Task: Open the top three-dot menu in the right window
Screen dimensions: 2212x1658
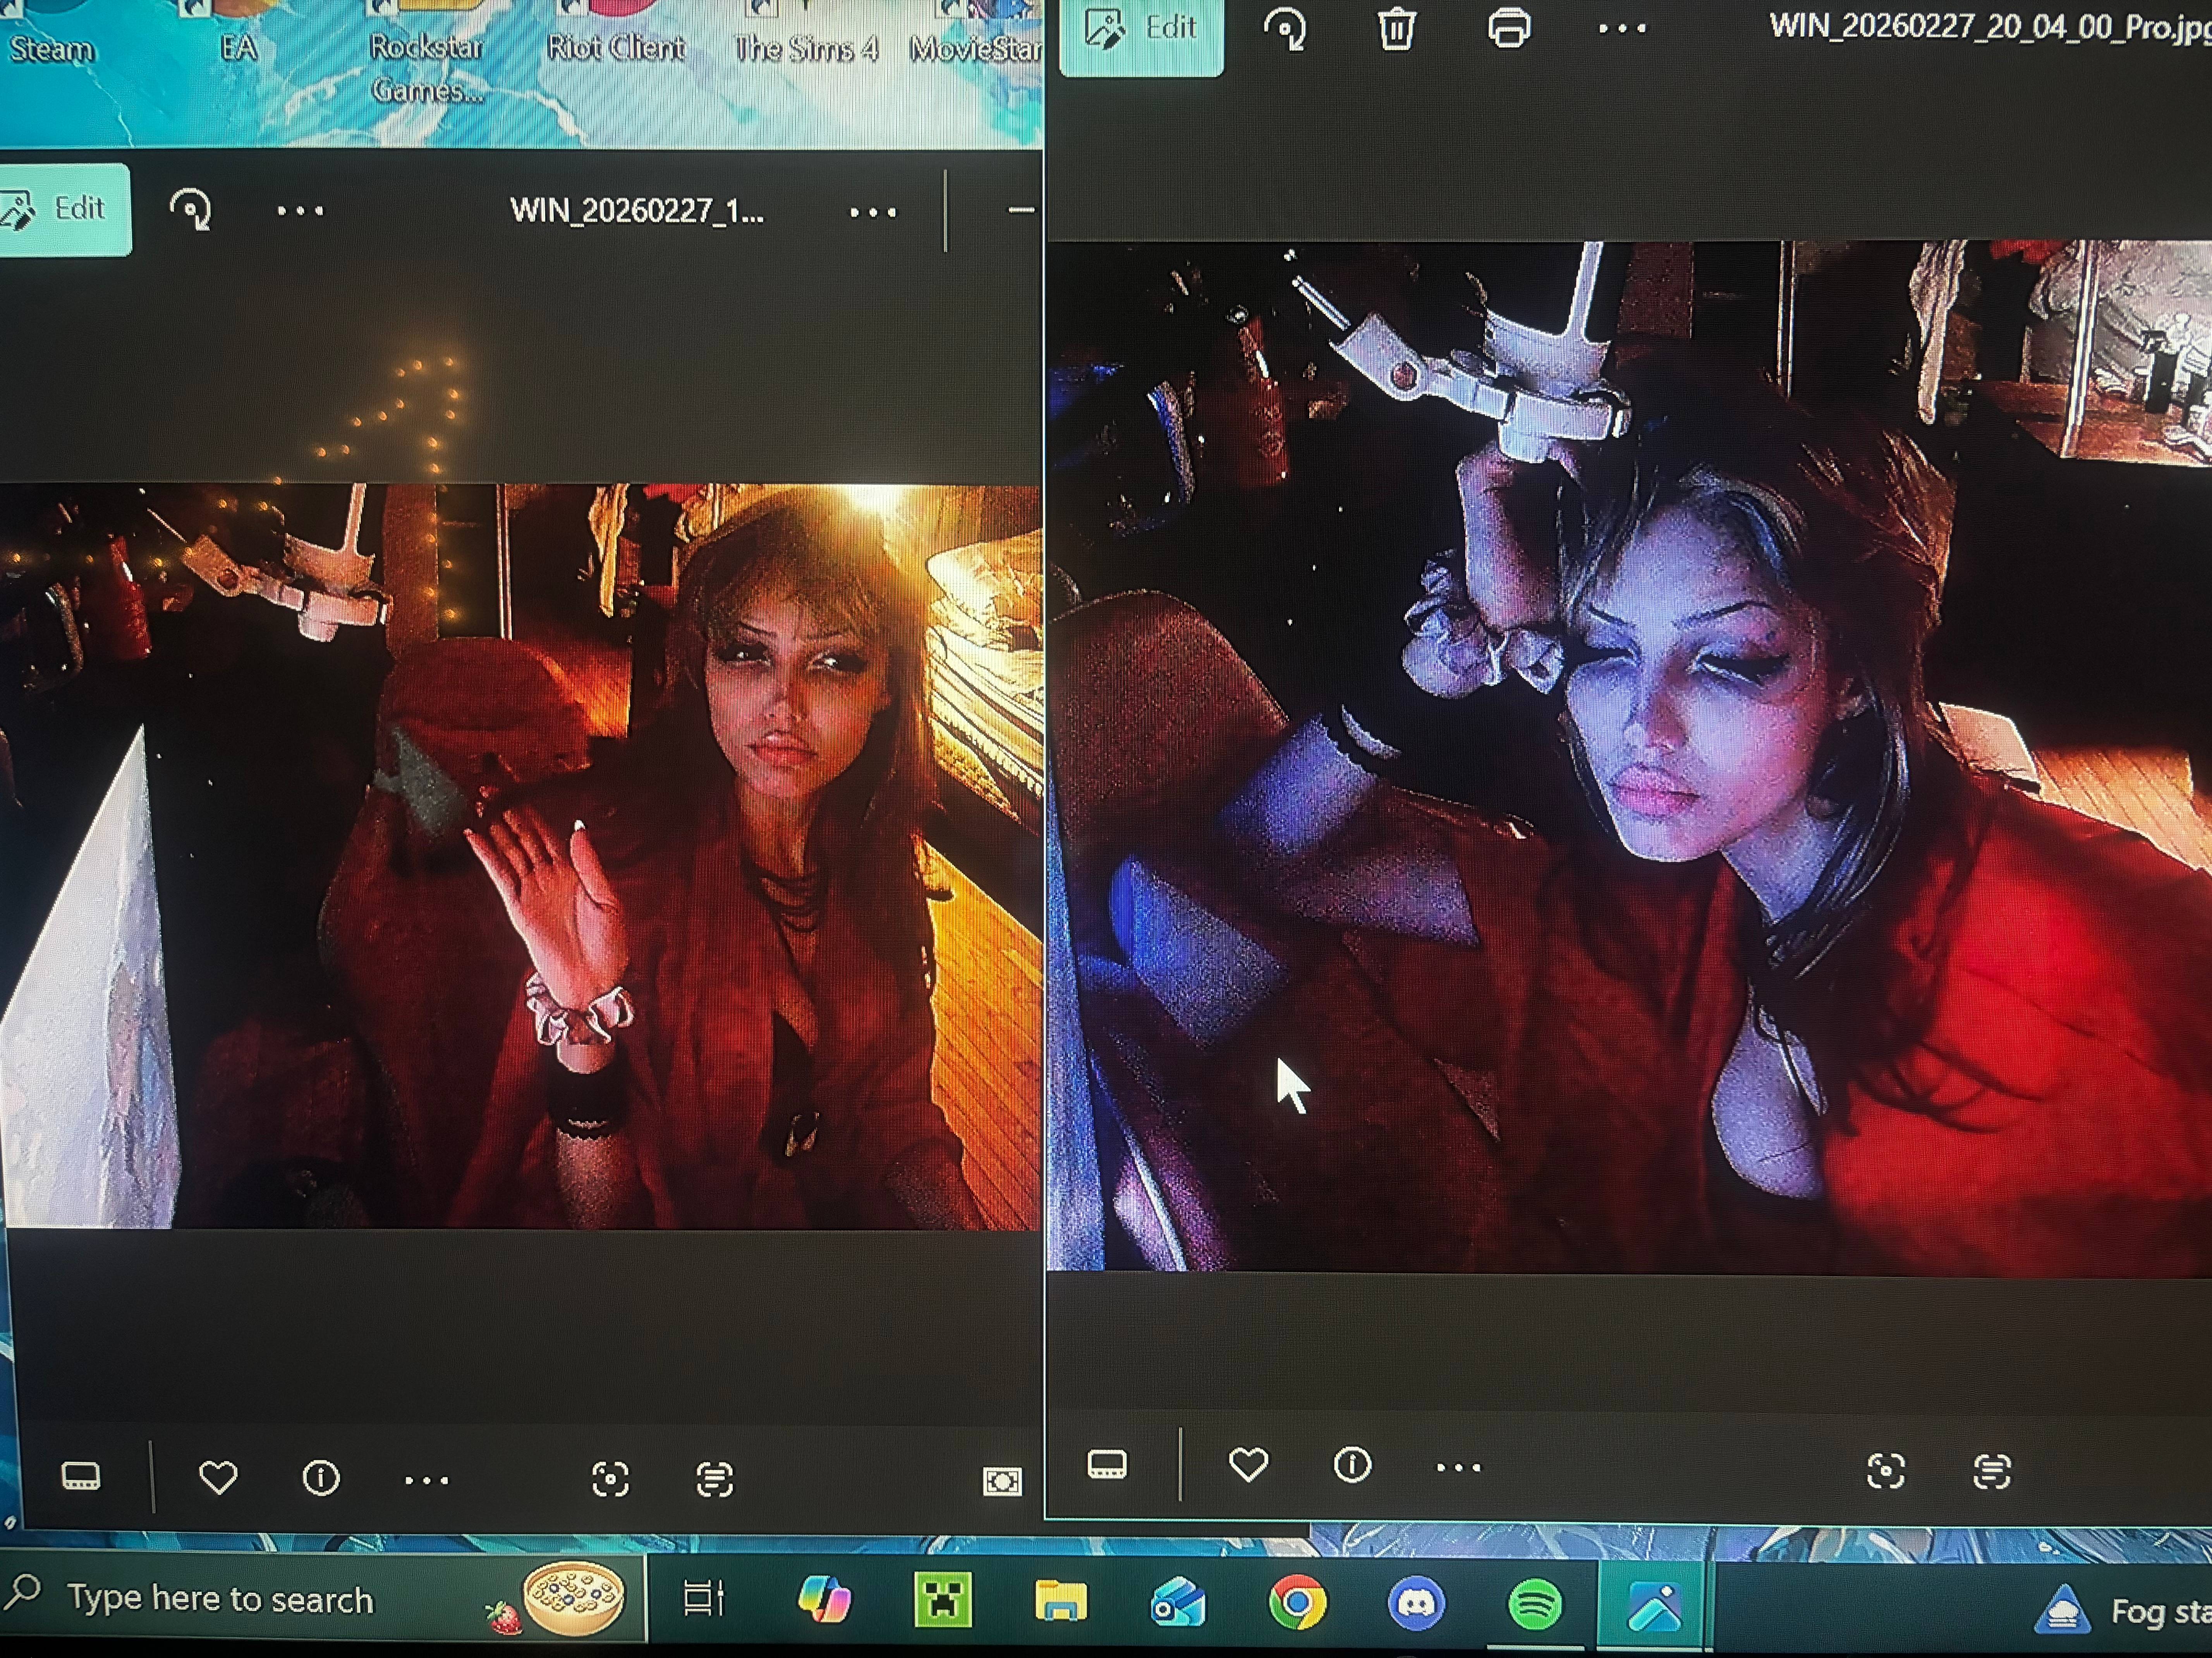Action: [x=1622, y=29]
